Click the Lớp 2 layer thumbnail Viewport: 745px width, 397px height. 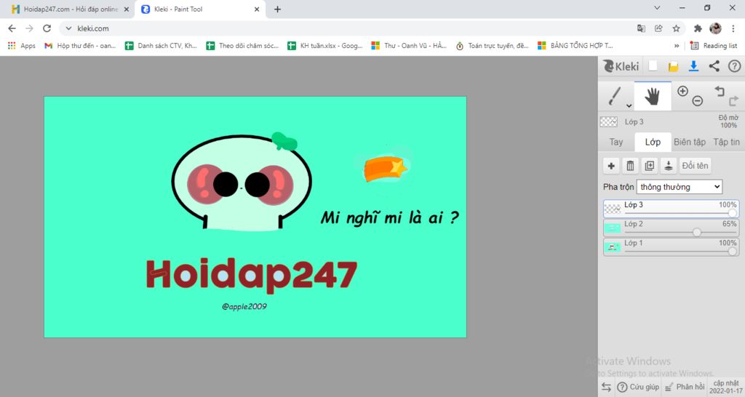pos(613,228)
